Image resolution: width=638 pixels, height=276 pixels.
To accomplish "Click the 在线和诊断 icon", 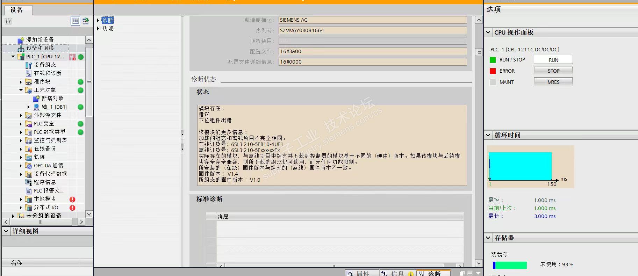I will pos(29,73).
